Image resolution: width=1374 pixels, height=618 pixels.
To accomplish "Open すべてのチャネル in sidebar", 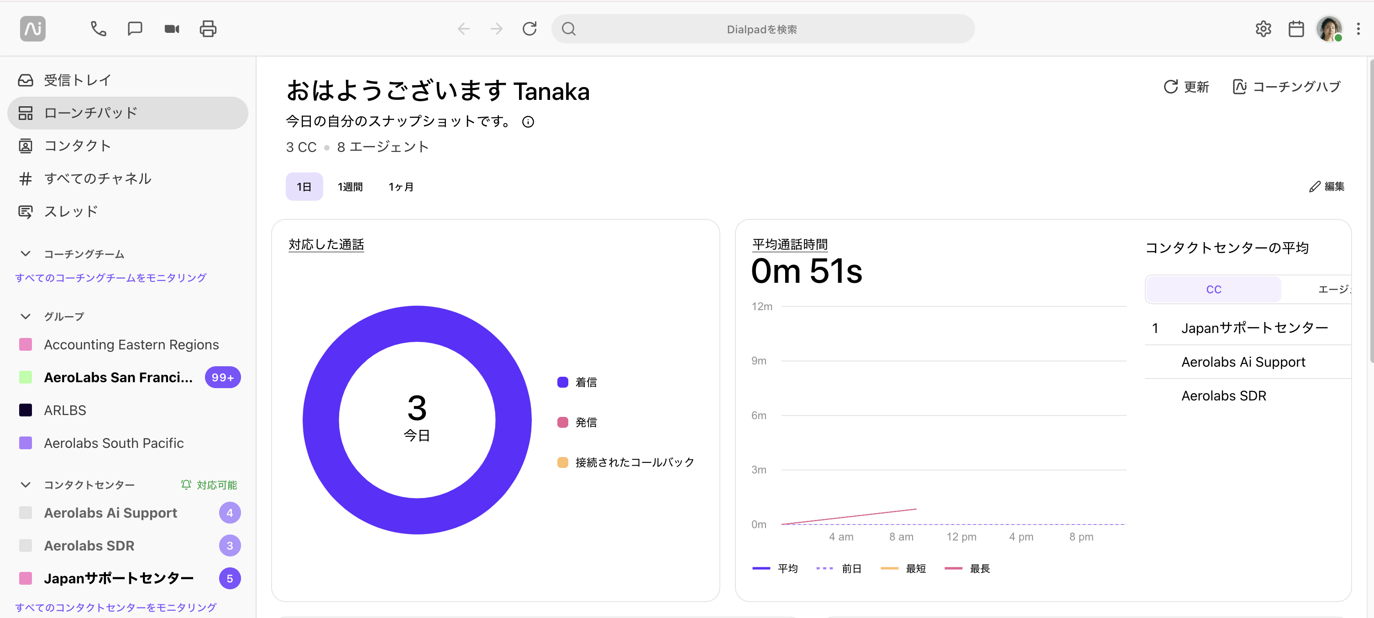I will pyautogui.click(x=128, y=178).
